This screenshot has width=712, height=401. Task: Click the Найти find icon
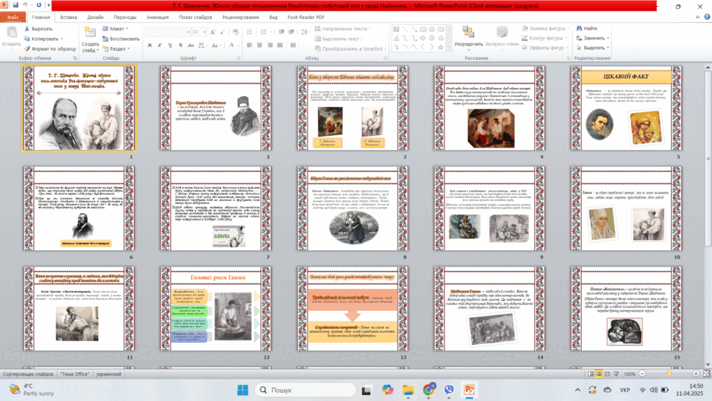pyautogui.click(x=579, y=28)
